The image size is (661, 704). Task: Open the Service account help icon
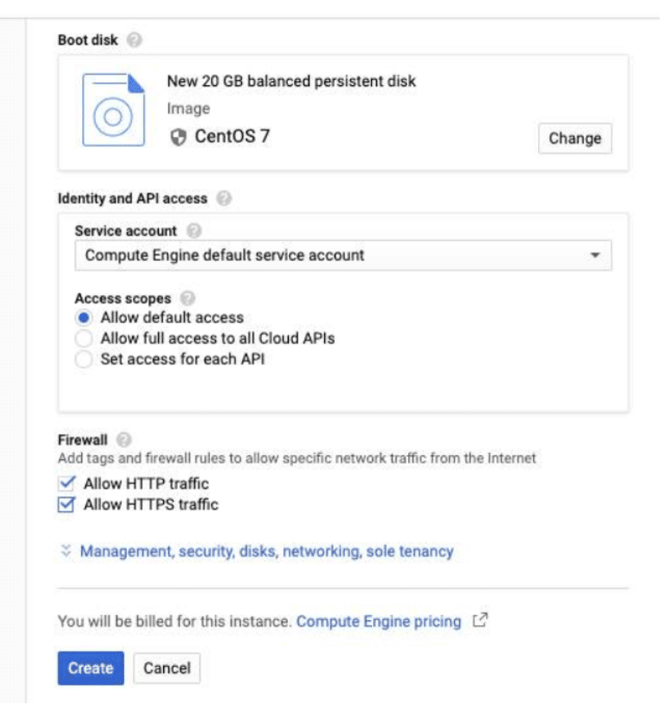click(193, 231)
